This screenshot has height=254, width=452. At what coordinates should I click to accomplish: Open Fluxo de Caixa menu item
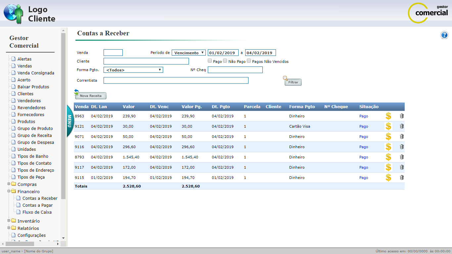click(37, 212)
